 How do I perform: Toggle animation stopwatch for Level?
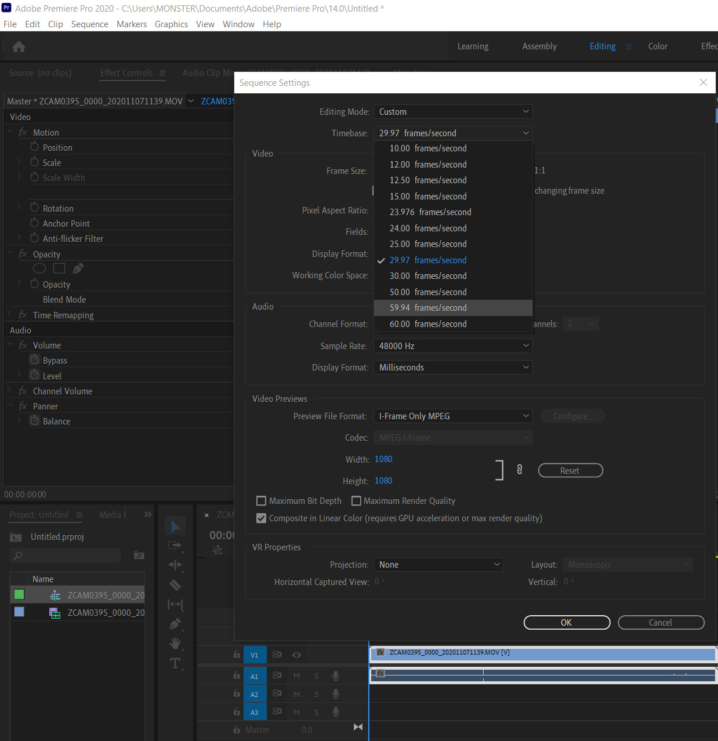[35, 375]
